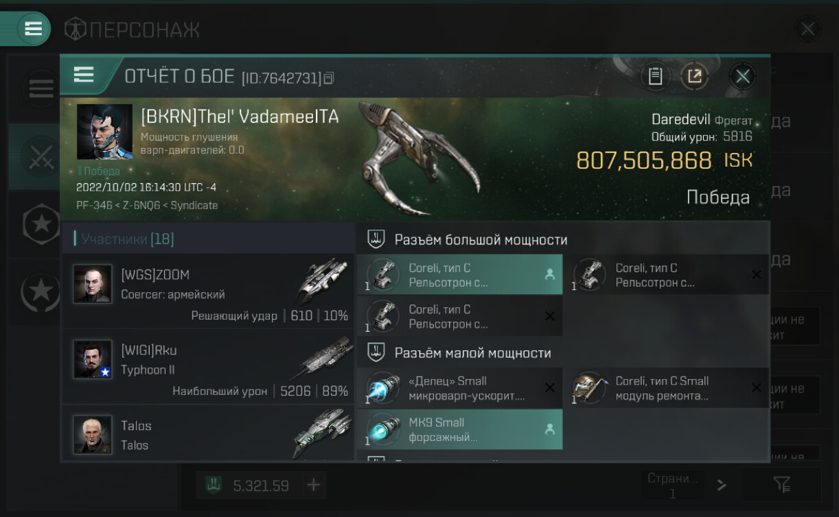This screenshot has width=839, height=517.
Task: Select participant [WGS]ZOOM entry
Action: click(x=208, y=291)
